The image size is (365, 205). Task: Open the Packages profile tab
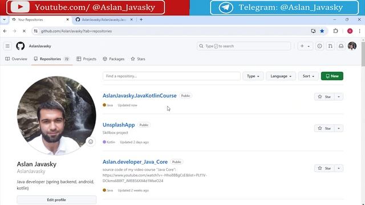coord(113,59)
